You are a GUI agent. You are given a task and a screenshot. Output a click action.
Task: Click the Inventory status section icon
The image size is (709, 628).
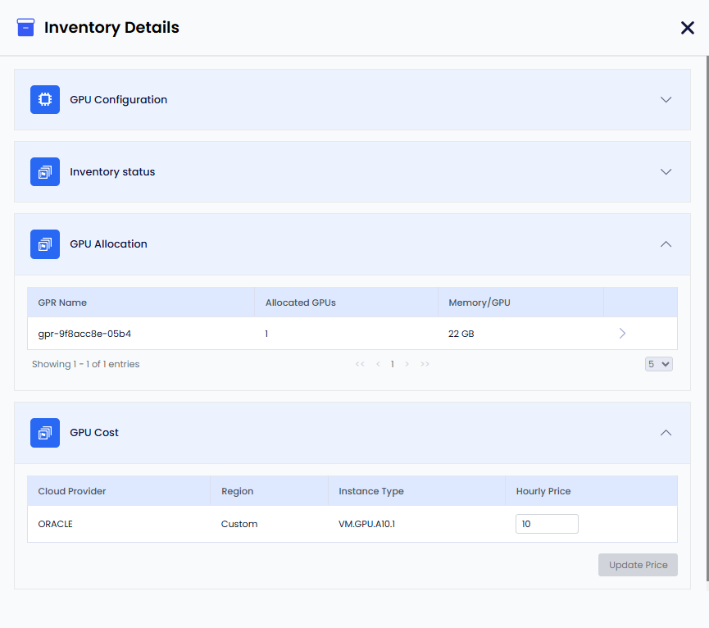(x=45, y=172)
